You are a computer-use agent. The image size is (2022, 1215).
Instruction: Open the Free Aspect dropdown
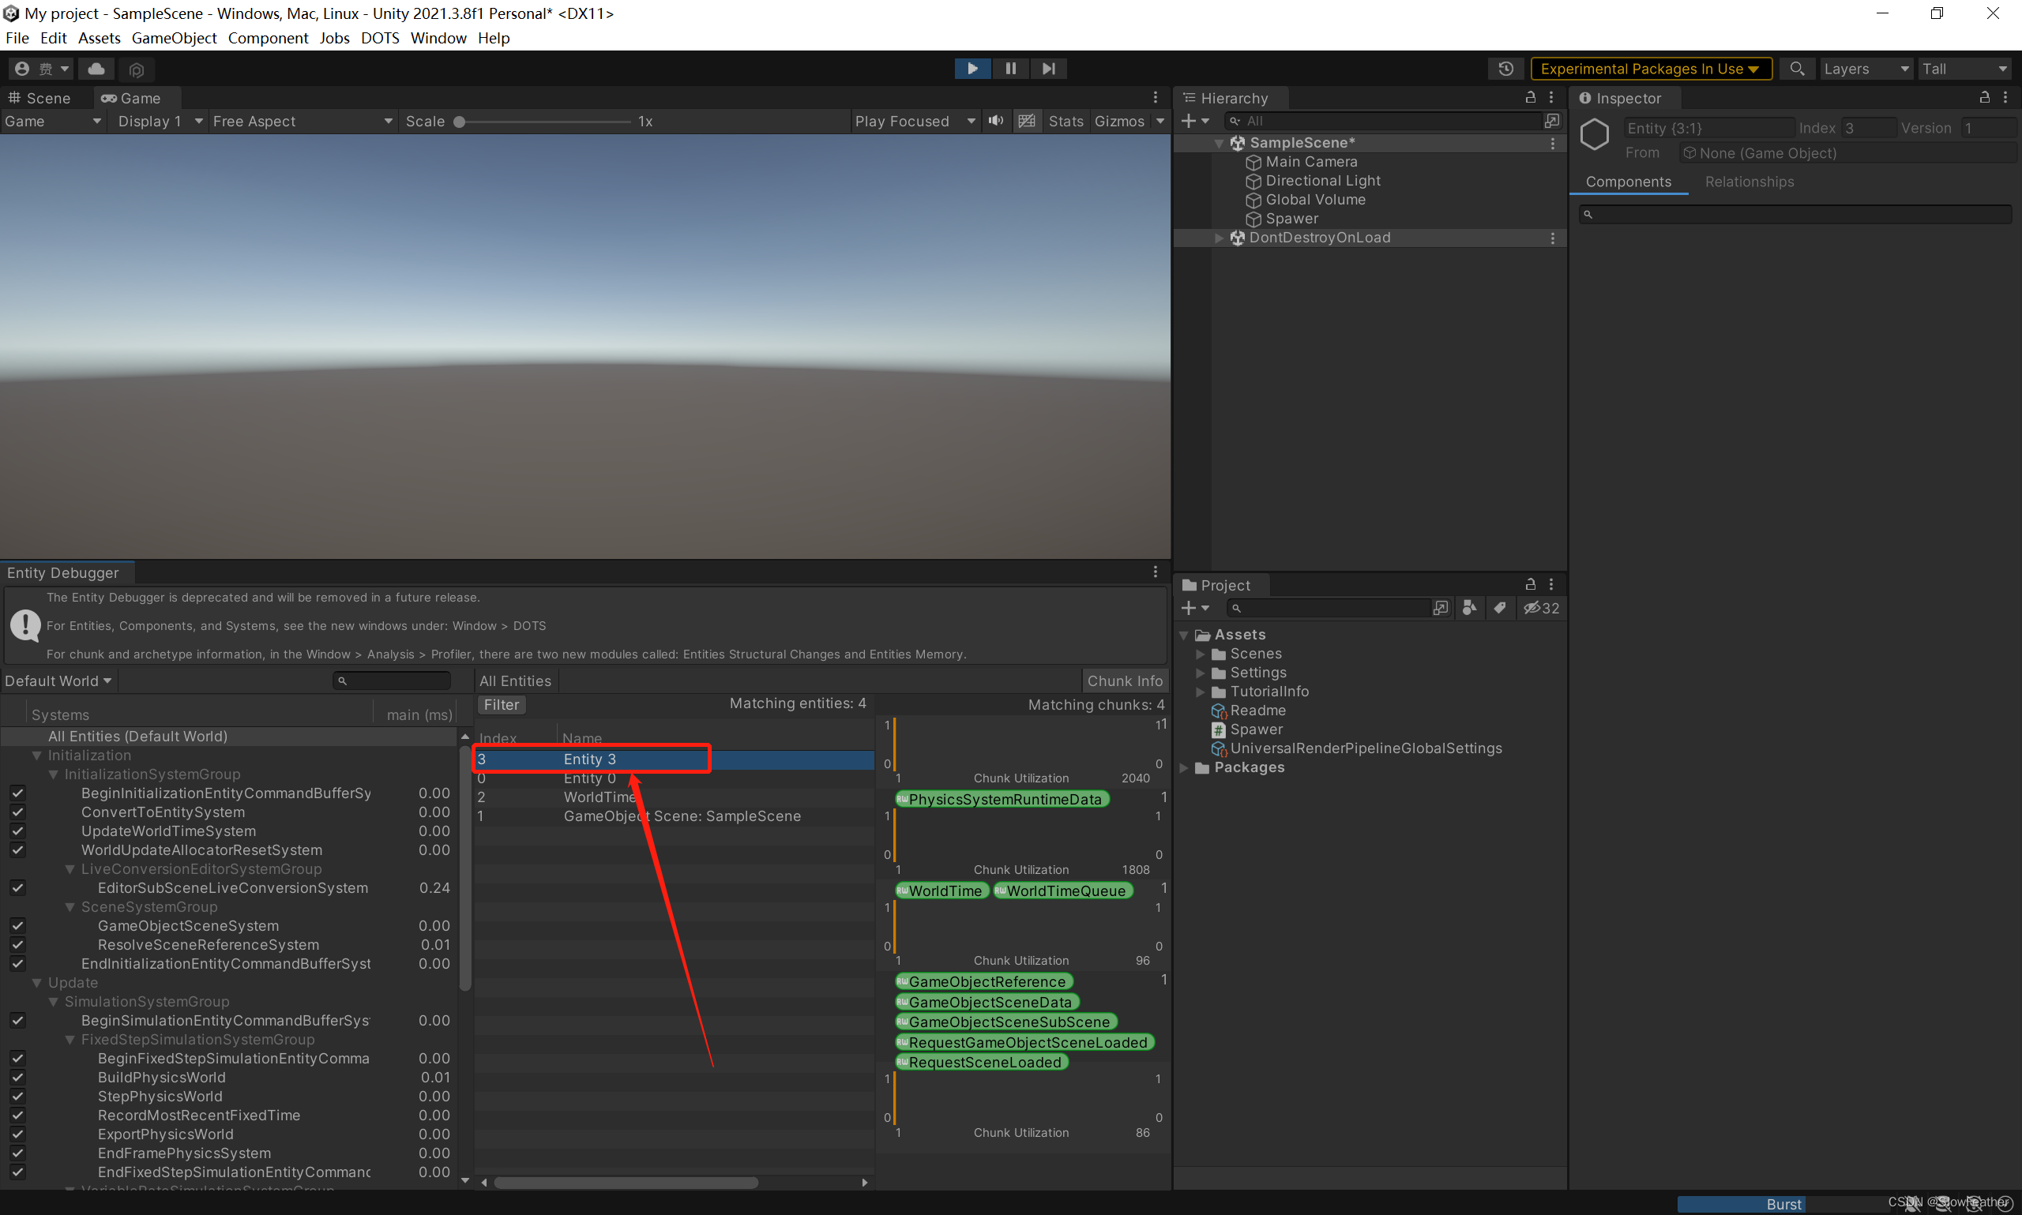coord(302,121)
